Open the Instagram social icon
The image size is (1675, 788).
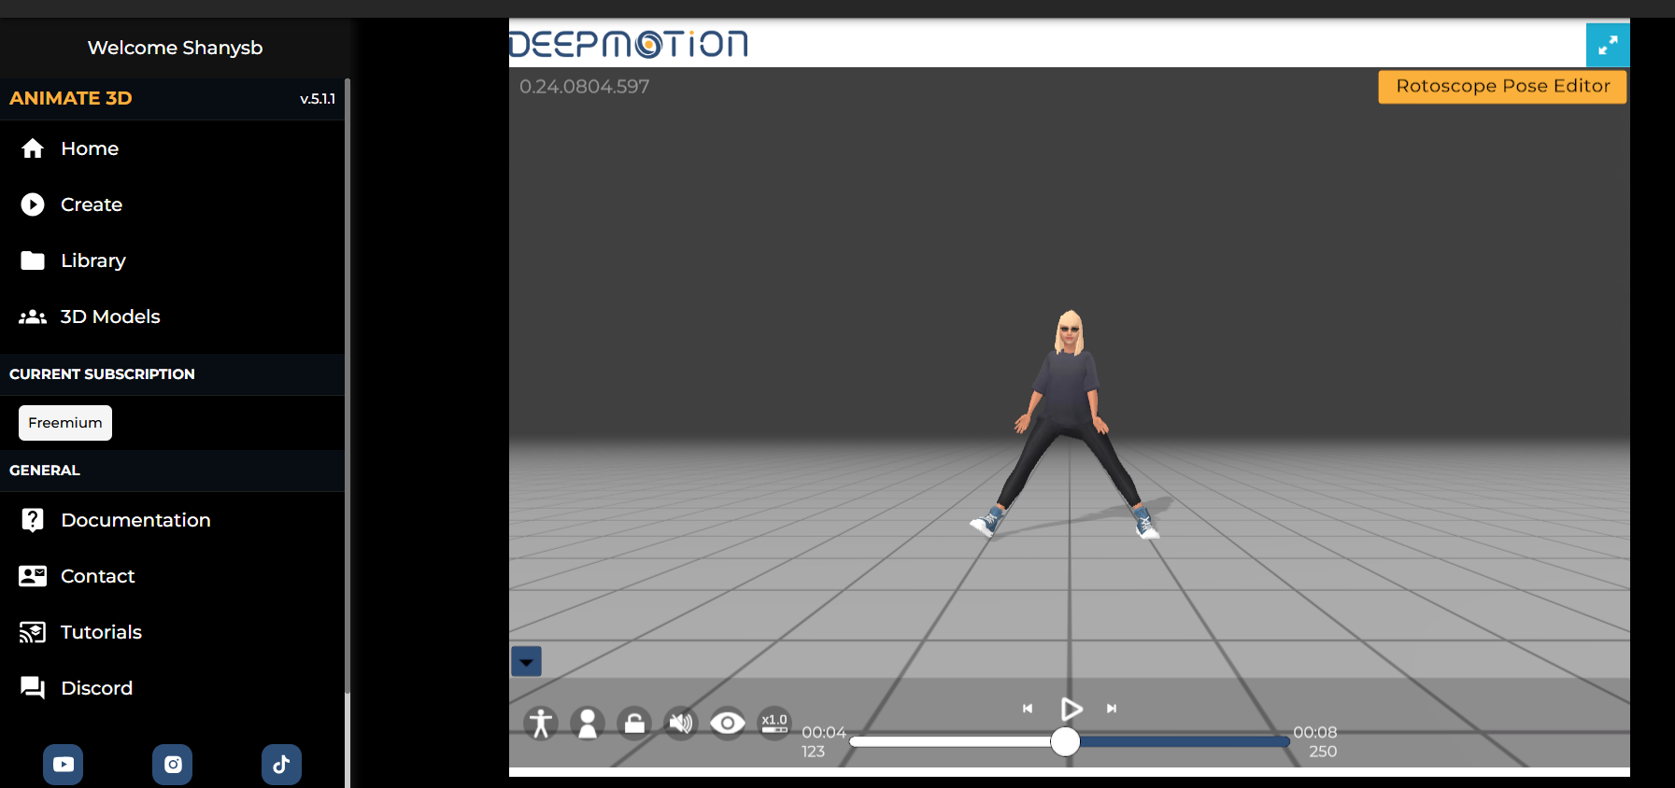[172, 765]
